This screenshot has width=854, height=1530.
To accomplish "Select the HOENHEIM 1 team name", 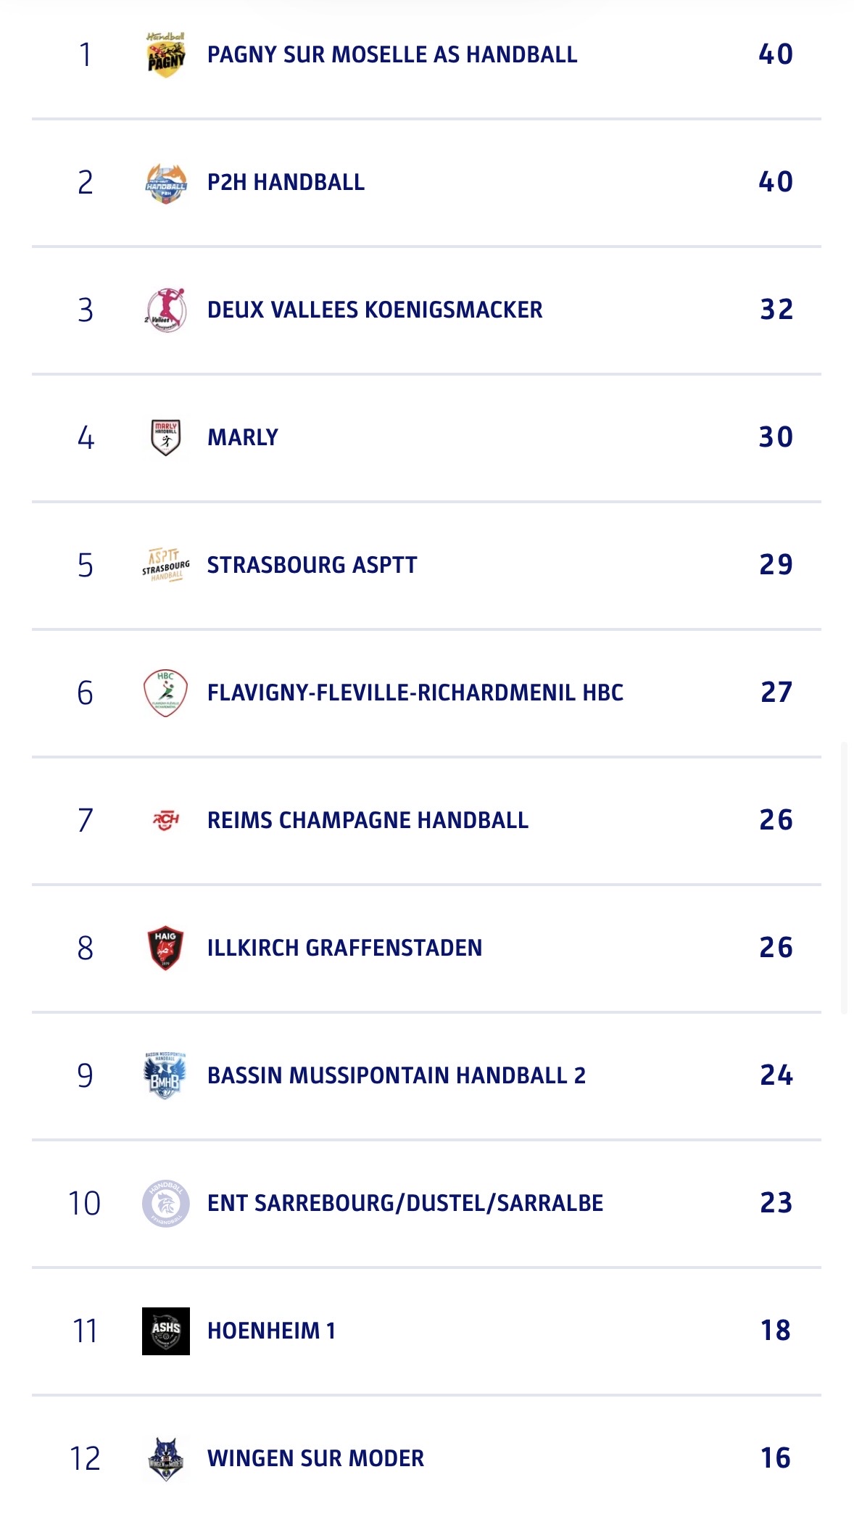I will [271, 1331].
